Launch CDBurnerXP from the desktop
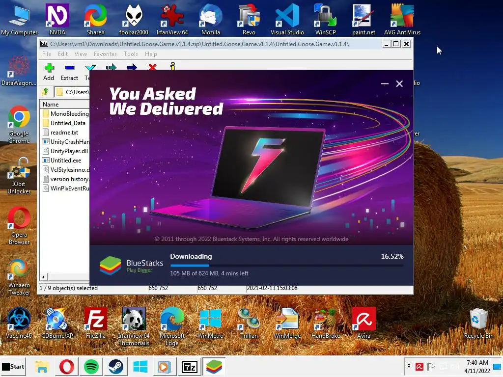 (x=57, y=323)
